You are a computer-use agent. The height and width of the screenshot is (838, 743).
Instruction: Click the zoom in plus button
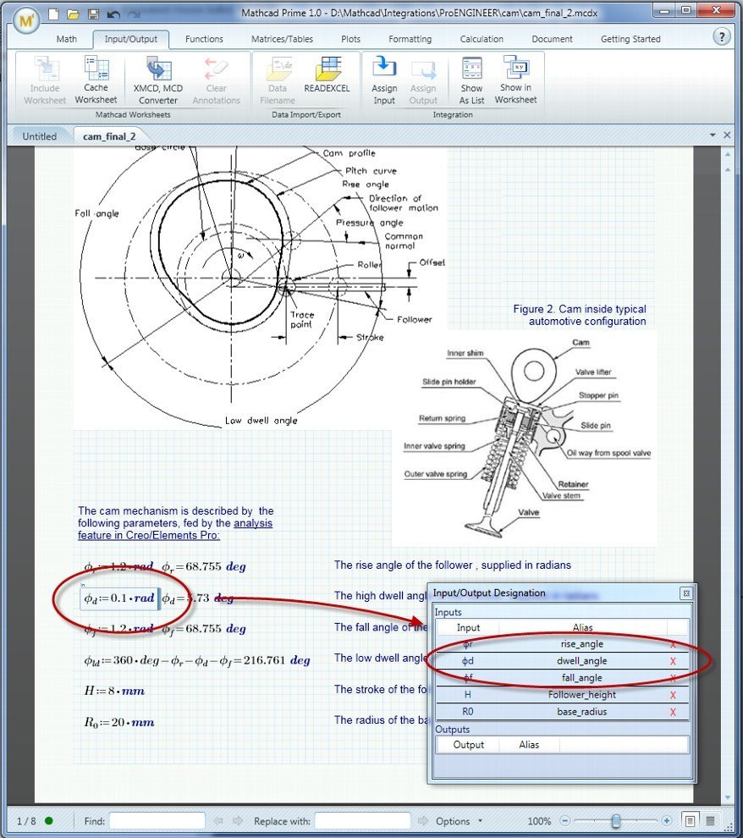pos(667,820)
